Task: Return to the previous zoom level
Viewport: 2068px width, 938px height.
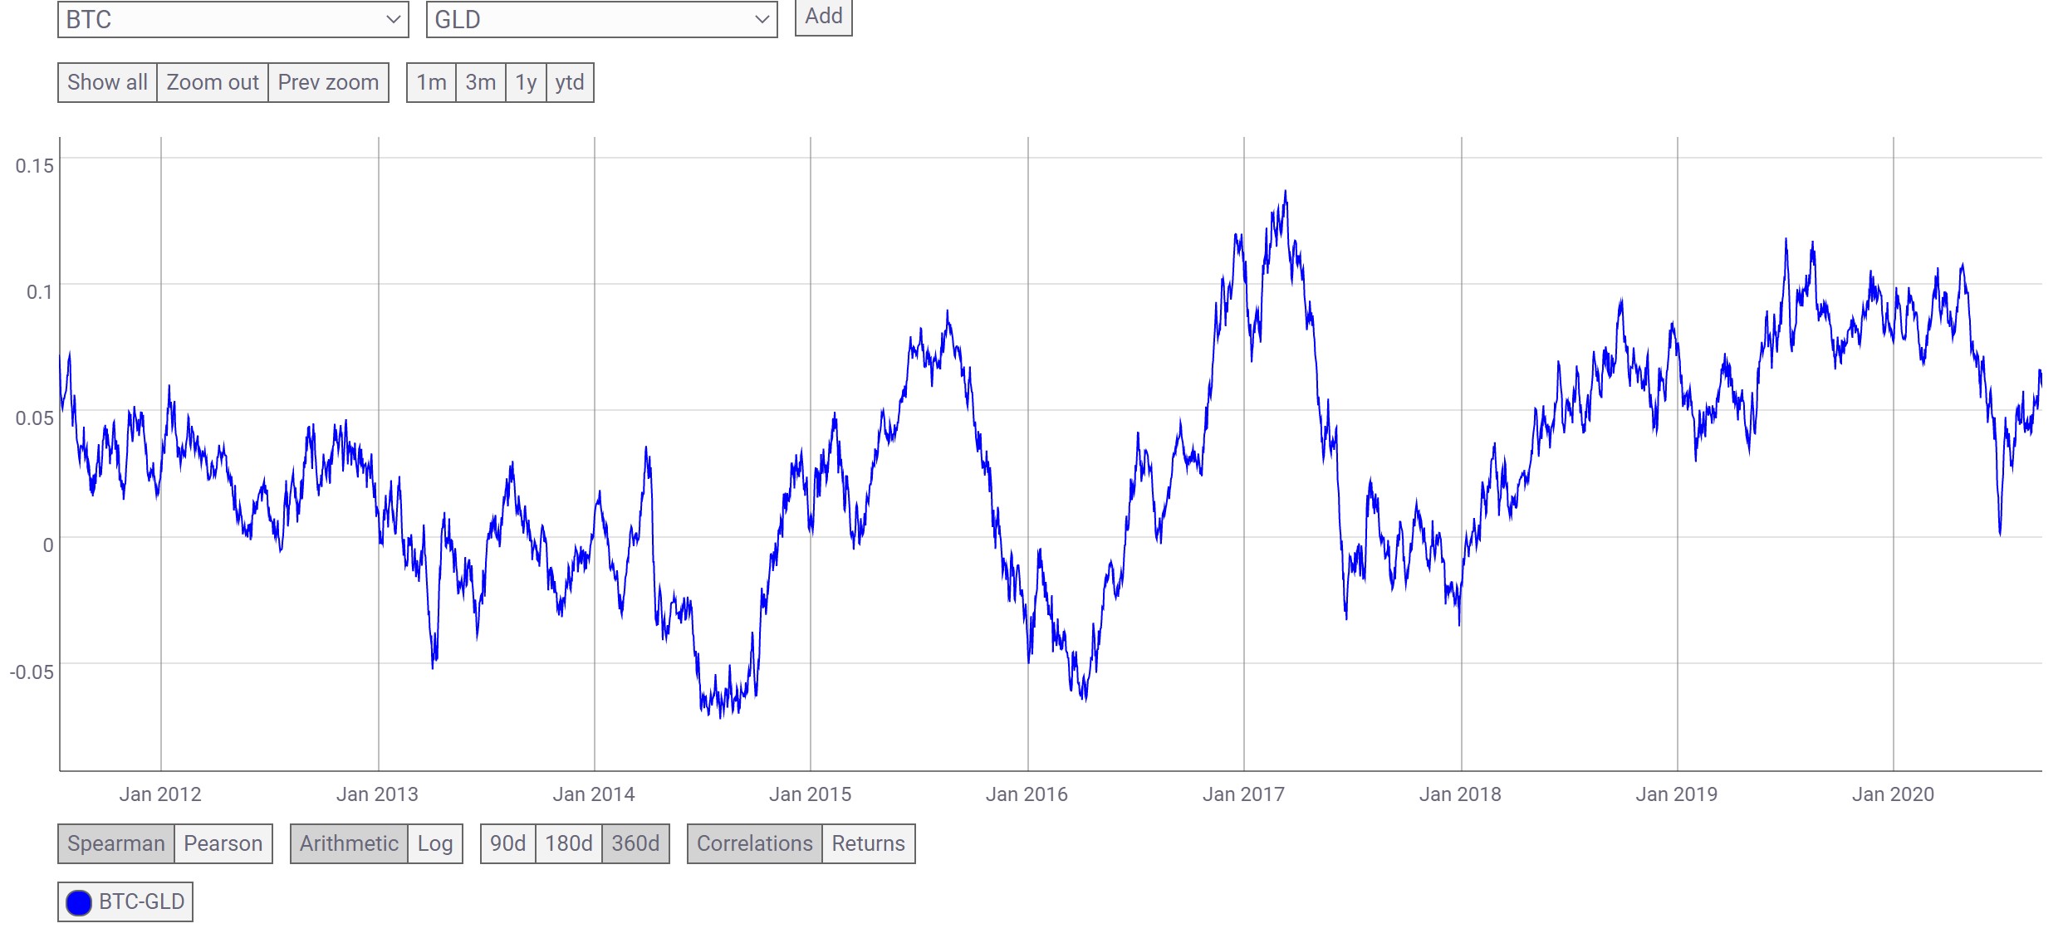Action: (x=328, y=83)
